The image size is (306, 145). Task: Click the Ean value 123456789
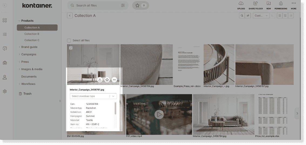92,104
